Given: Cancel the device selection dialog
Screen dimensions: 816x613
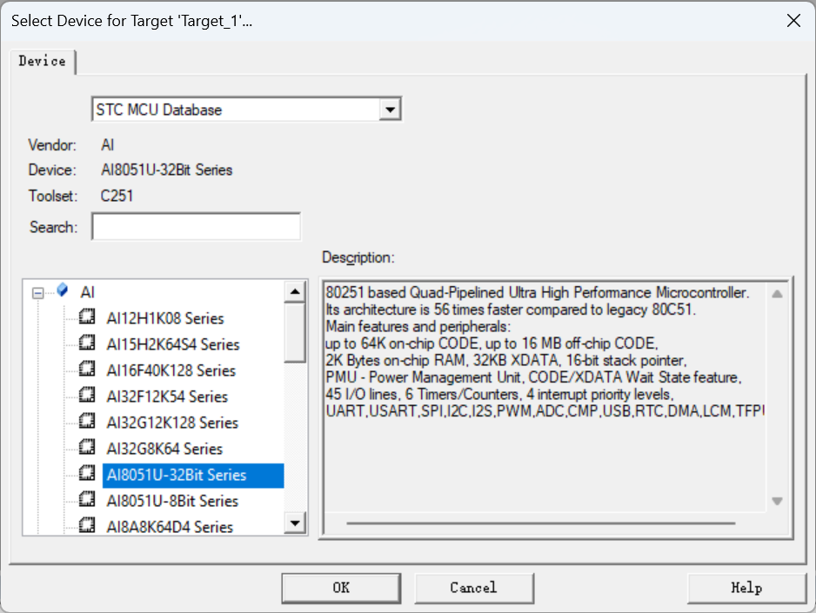Looking at the screenshot, I should [473, 588].
